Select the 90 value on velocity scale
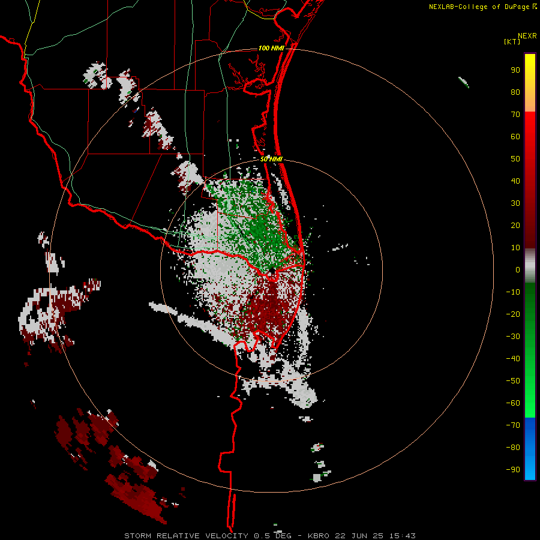 pyautogui.click(x=515, y=70)
